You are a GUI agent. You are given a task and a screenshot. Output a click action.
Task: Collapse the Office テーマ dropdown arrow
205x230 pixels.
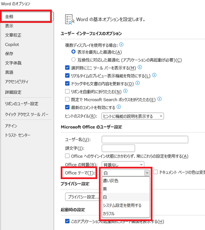(147, 173)
